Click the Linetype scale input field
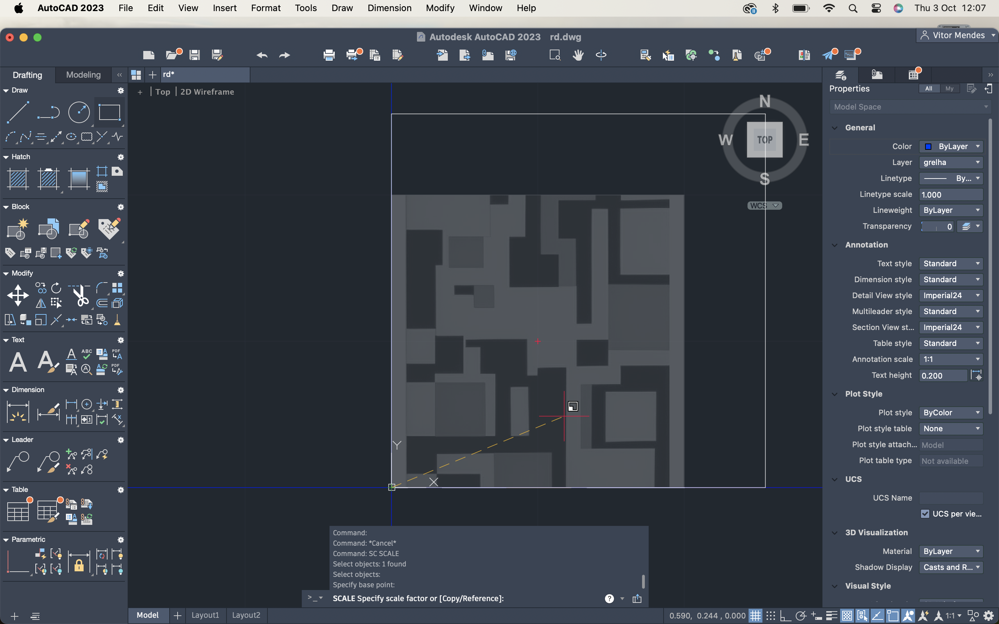This screenshot has height=624, width=999. (x=951, y=195)
